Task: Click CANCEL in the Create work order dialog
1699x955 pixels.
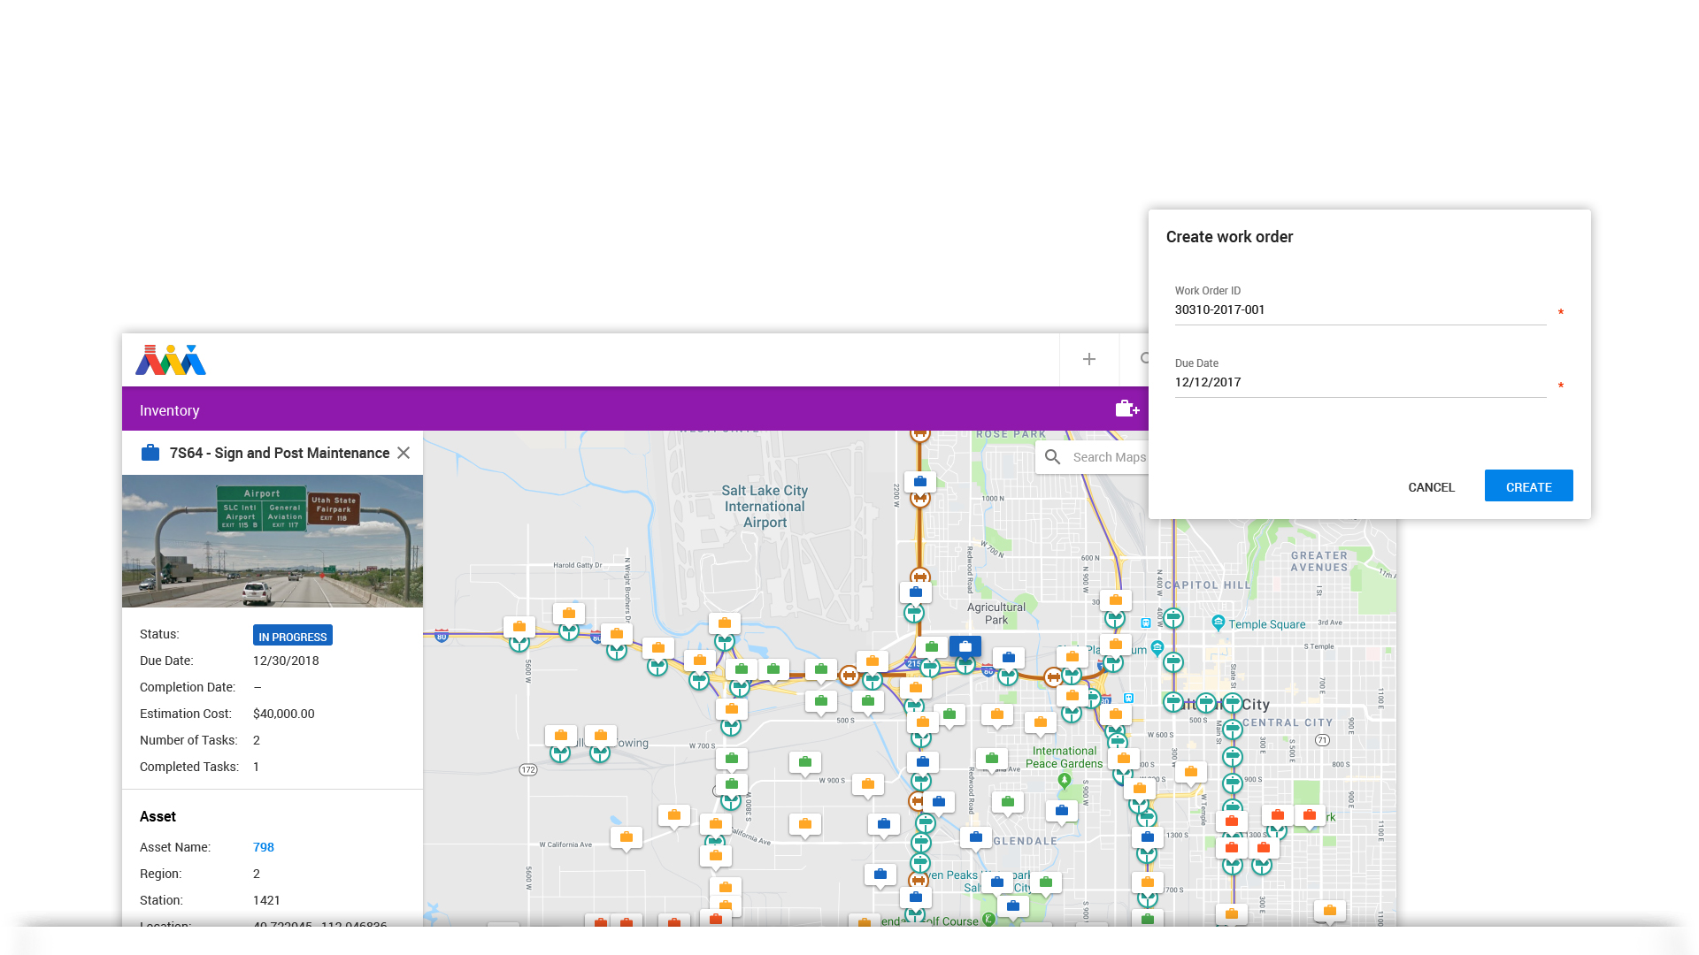Action: pos(1431,487)
